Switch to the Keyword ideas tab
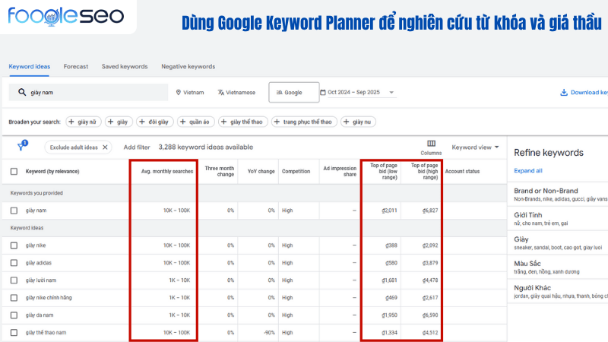Viewport: 608px width, 342px height. click(x=30, y=67)
